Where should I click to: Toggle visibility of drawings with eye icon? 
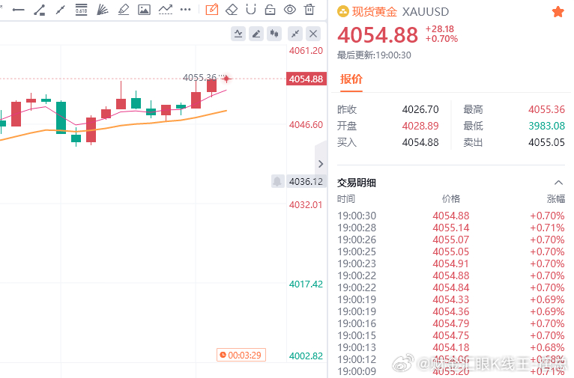(x=290, y=10)
